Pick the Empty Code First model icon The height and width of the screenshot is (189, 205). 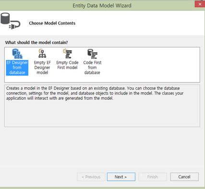tap(67, 59)
